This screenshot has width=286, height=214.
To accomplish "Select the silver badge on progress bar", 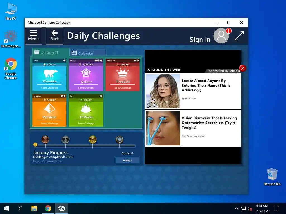I will [x=66, y=140].
